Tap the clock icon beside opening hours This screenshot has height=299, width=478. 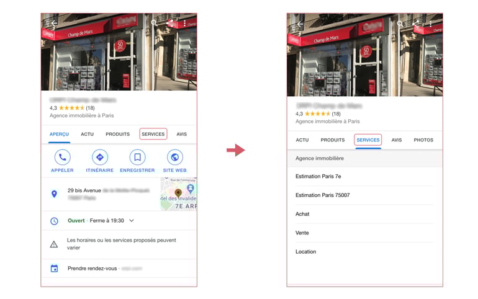click(54, 221)
